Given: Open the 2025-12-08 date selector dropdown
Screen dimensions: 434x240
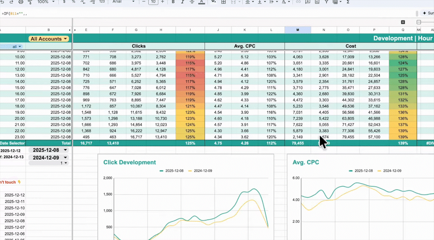Looking at the screenshot, I should [x=65, y=150].
